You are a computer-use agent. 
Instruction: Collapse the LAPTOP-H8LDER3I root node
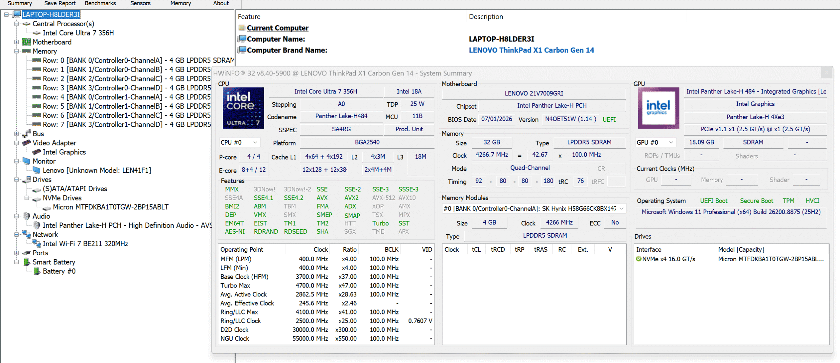click(6, 14)
